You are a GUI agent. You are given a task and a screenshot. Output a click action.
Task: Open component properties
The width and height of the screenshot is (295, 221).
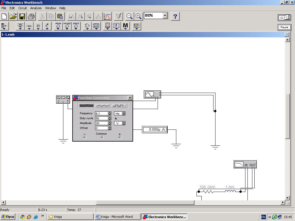pyautogui.click(x=118, y=16)
